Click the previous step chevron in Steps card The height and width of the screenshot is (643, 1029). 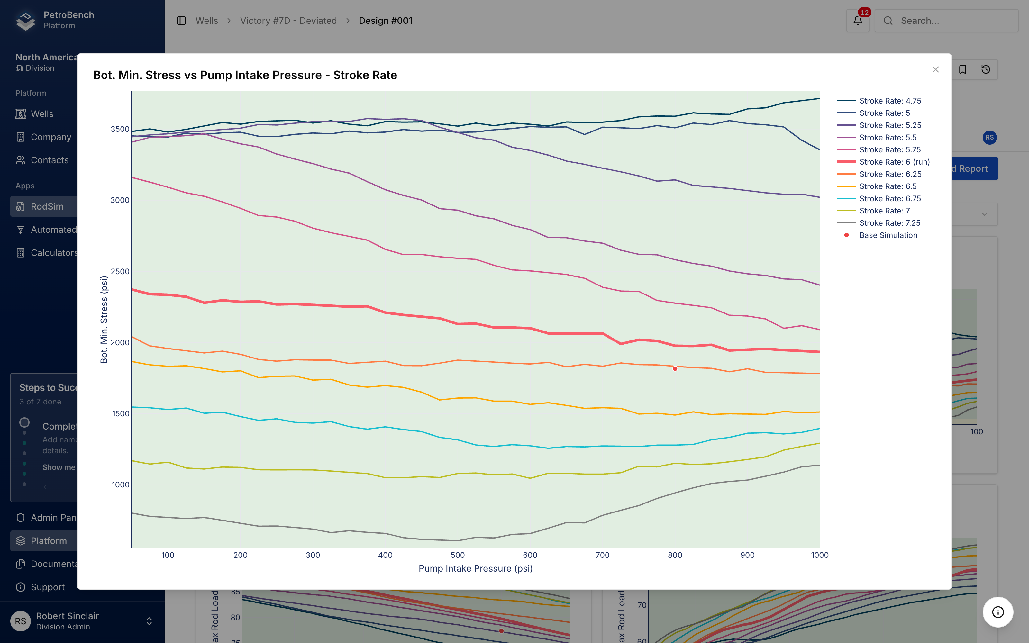point(45,487)
